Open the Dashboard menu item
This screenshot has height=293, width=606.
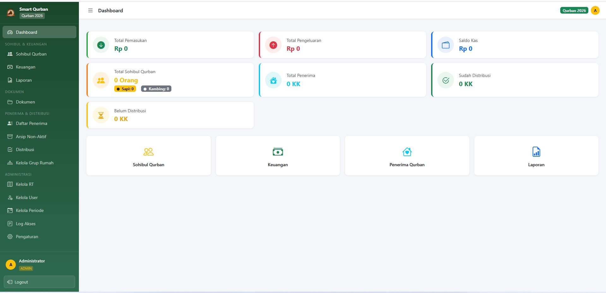click(39, 32)
